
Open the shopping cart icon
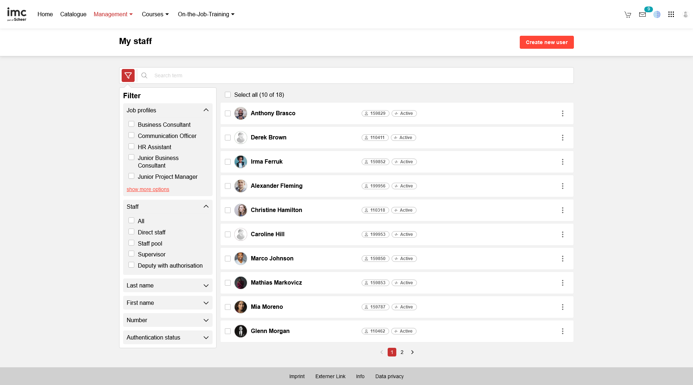pyautogui.click(x=628, y=14)
